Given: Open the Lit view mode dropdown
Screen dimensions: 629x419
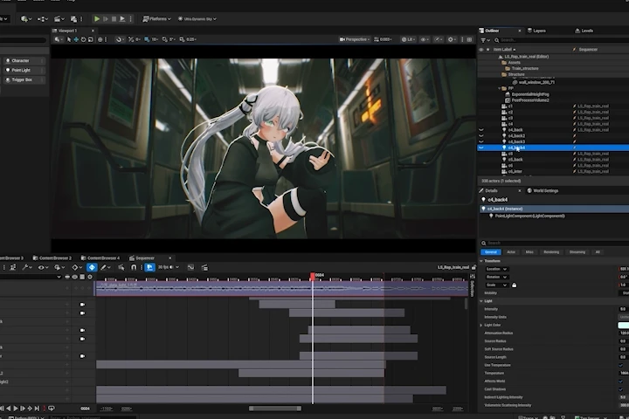Looking at the screenshot, I should (x=408, y=39).
